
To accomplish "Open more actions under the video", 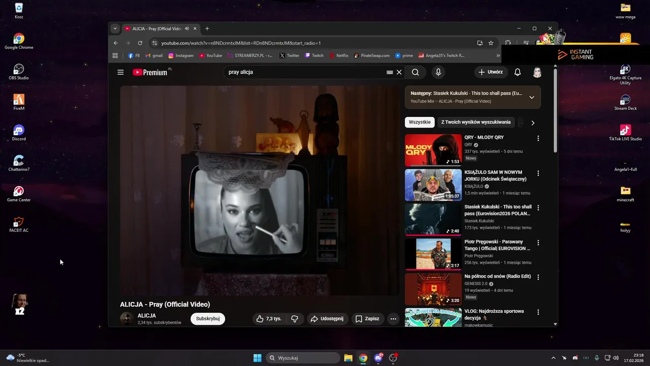I will 393,319.
